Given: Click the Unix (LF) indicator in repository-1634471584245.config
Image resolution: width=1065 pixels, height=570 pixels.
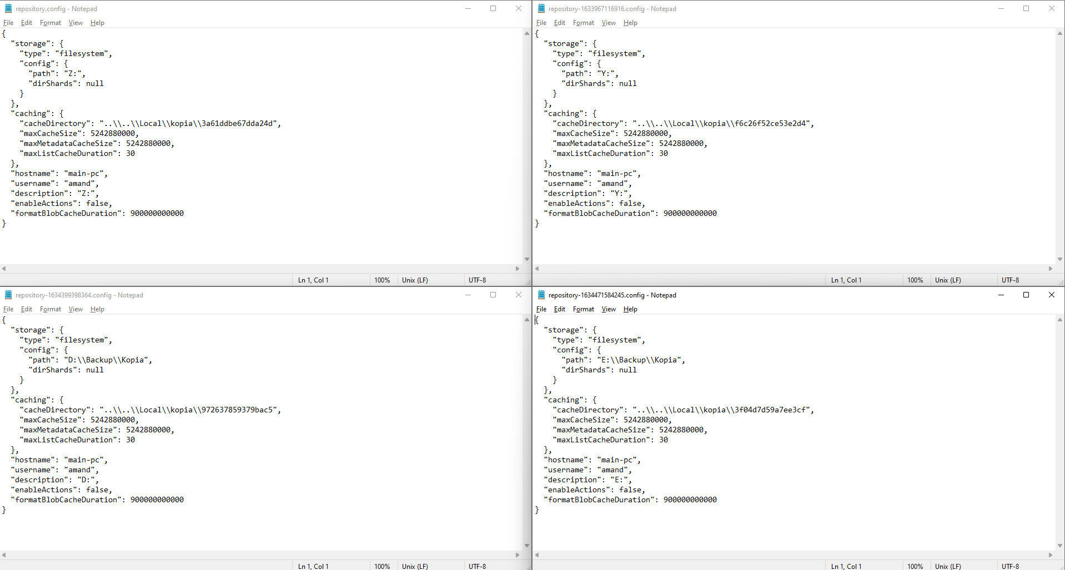Looking at the screenshot, I should click(948, 566).
